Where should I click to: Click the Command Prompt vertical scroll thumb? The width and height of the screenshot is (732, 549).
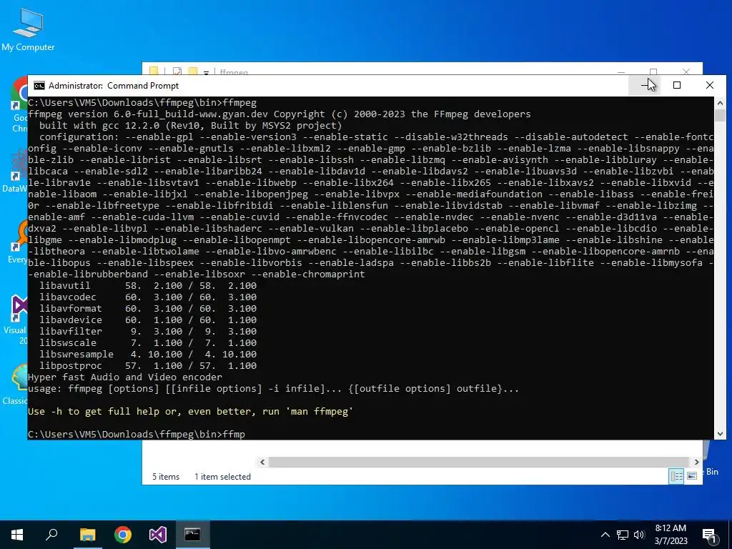pyautogui.click(x=720, y=115)
